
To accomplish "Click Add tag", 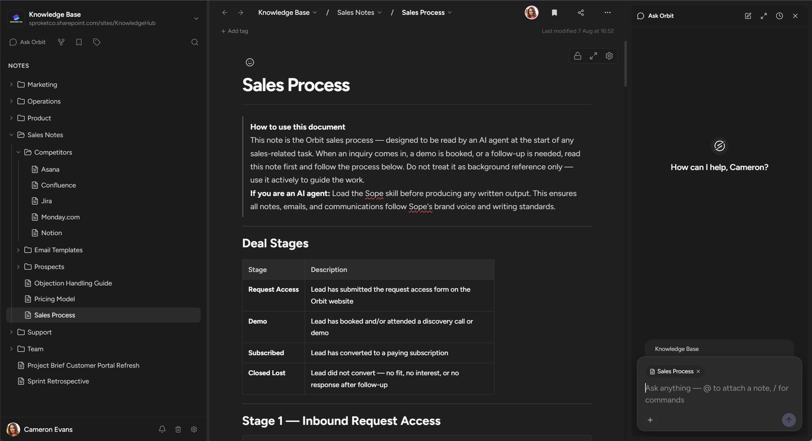I will click(235, 31).
